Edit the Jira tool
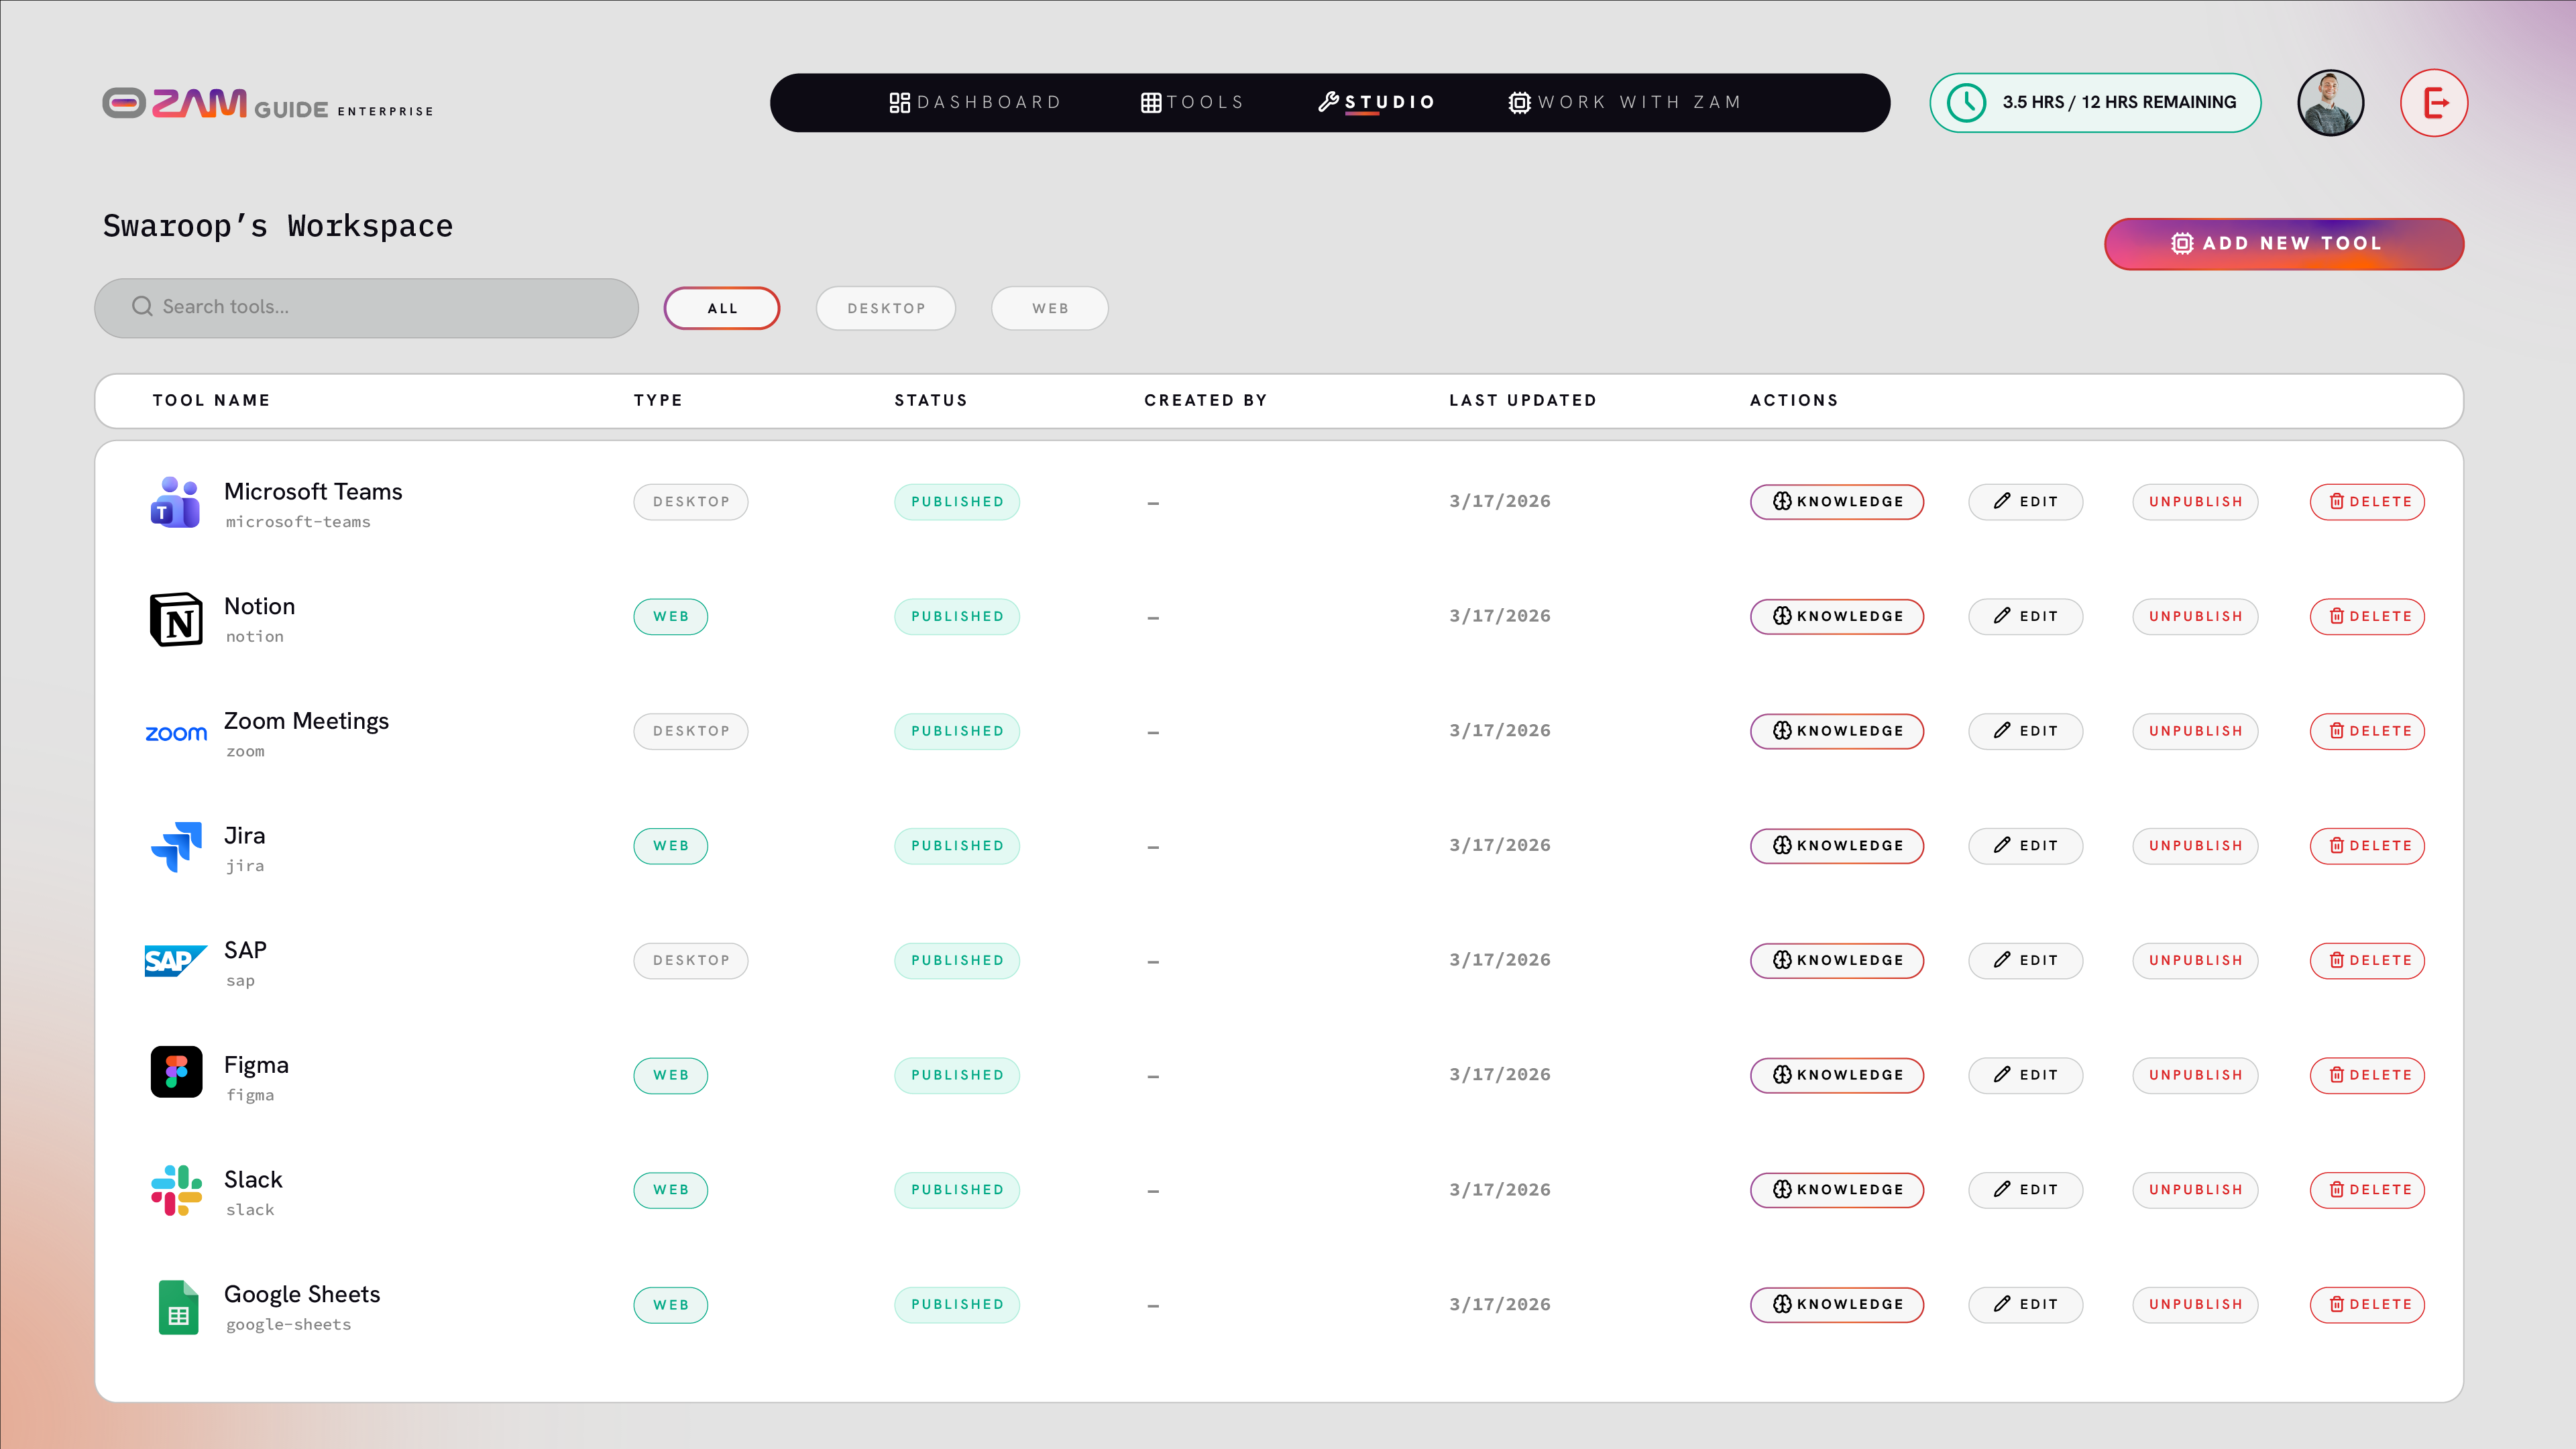This screenshot has width=2576, height=1449. [2025, 846]
